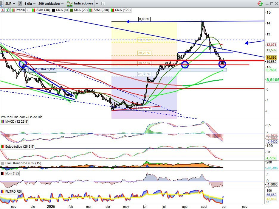This screenshot has width=279, height=209.
Task: Open the SLR ticker dropdown
Action: point(10,4)
